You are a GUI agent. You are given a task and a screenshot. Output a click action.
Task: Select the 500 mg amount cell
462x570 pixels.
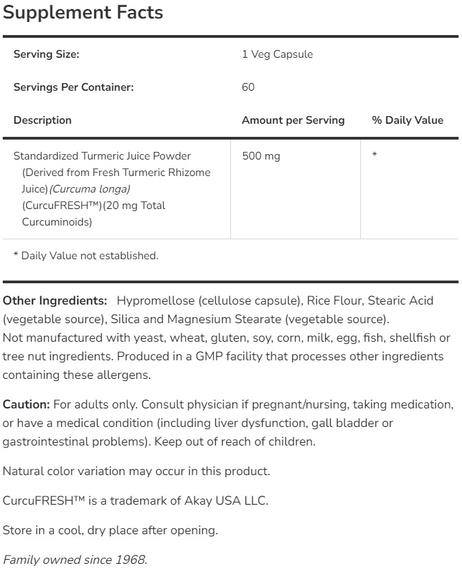[261, 156]
